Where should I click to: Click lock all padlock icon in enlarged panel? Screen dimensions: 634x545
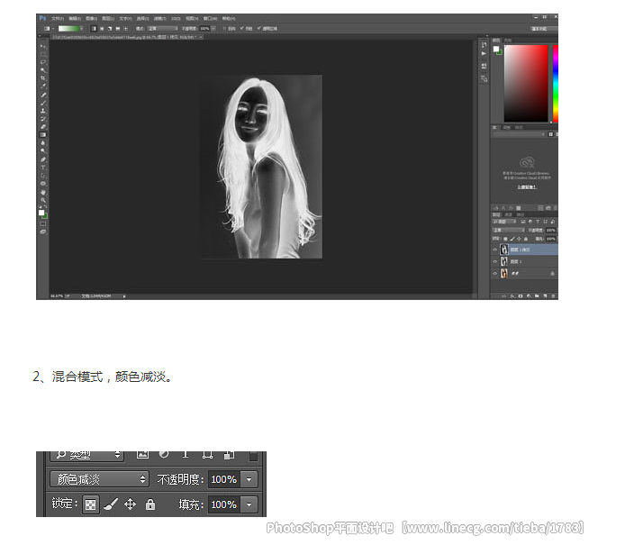[150, 504]
